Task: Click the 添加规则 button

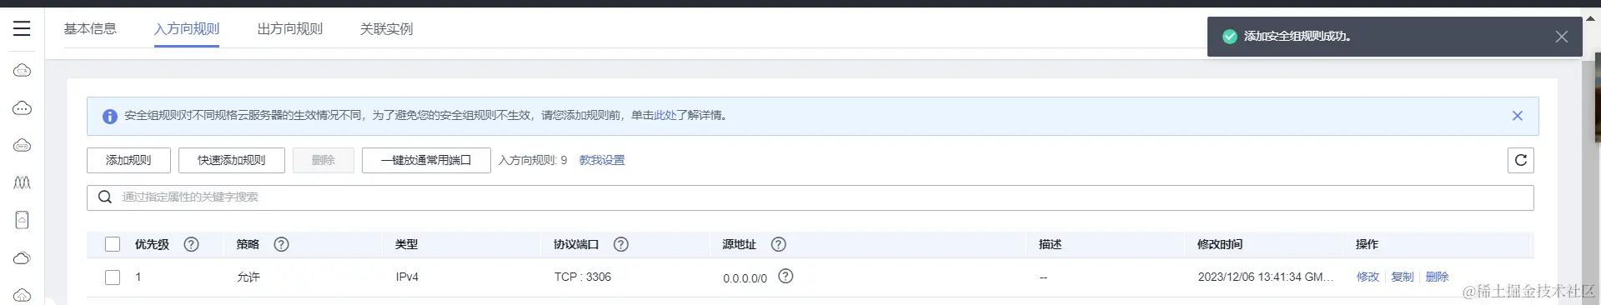Action: tap(128, 160)
